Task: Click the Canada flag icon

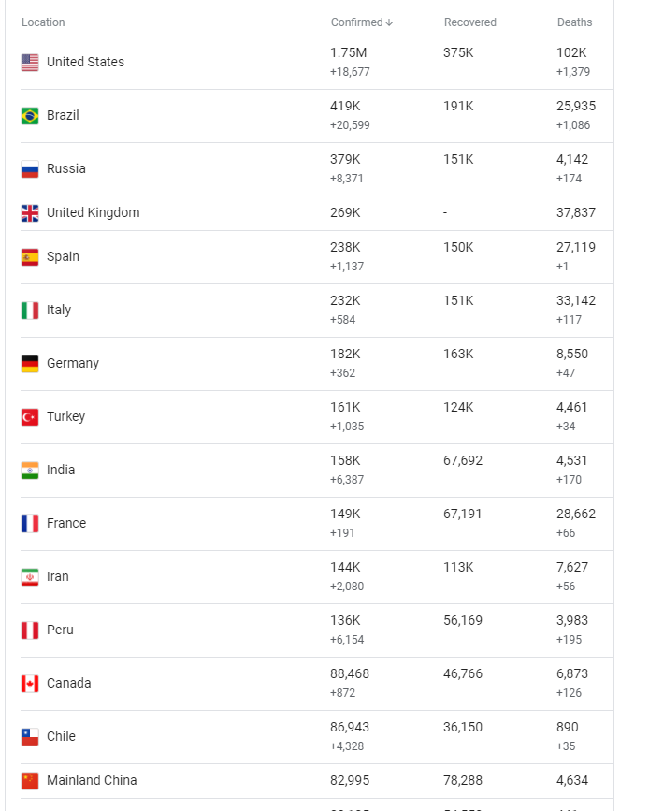Action: tap(30, 684)
